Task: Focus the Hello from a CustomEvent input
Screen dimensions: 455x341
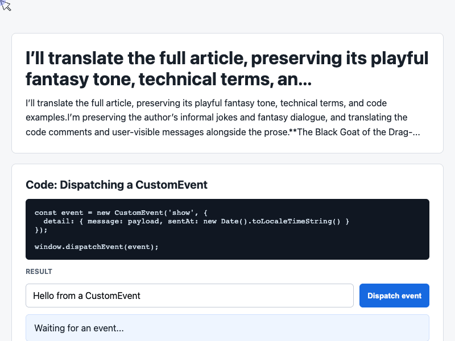Action: pyautogui.click(x=189, y=296)
